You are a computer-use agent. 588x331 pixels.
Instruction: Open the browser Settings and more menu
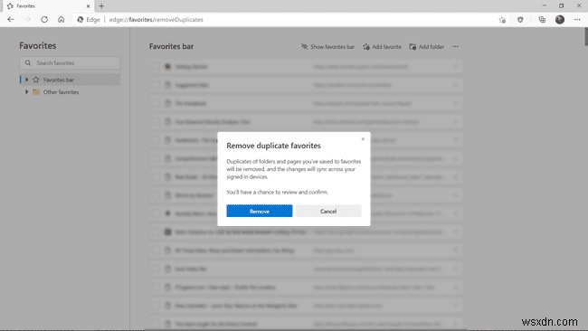point(577,20)
